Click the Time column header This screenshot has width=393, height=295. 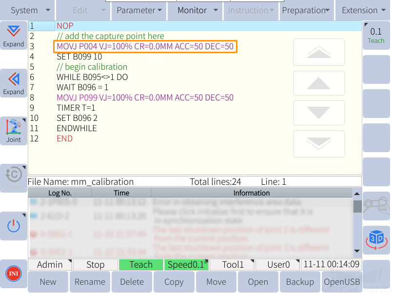point(121,193)
